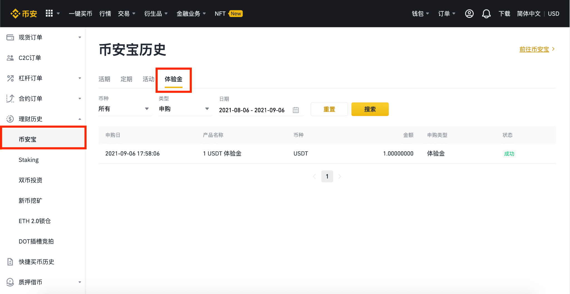Collapse the 理财历史 sidebar section
Viewport: 570px width, 294px height.
pyautogui.click(x=80, y=119)
